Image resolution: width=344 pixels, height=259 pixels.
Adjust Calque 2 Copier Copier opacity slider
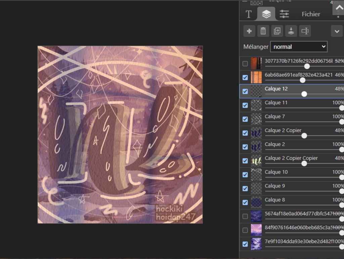304,164
